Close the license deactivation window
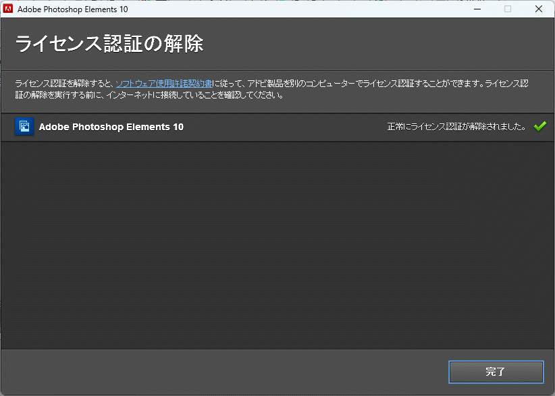Image resolution: width=555 pixels, height=396 pixels. pyautogui.click(x=538, y=9)
